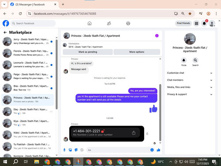This screenshot has height=166, width=221.
Task: Open the purple conversation information icon
Action: [157, 35]
